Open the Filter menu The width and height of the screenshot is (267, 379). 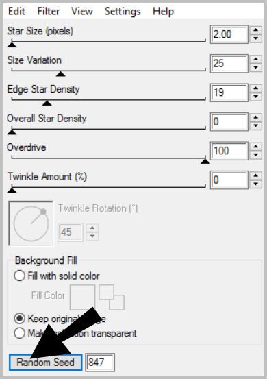[49, 11]
